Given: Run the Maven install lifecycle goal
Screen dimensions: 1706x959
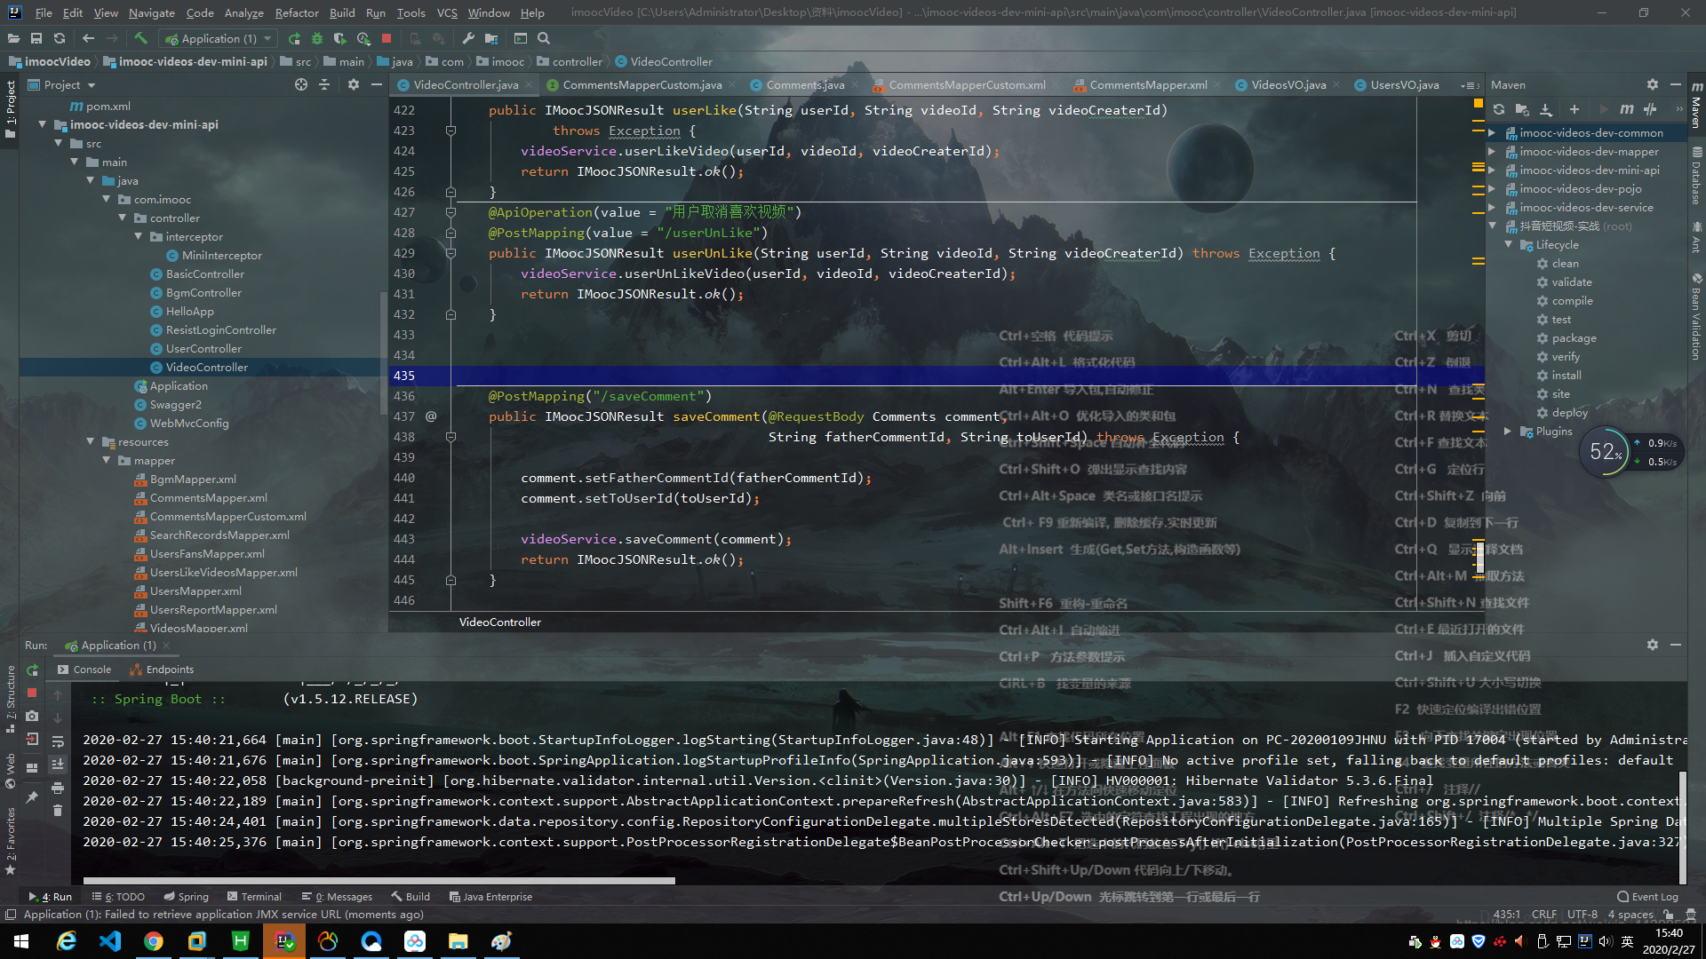Looking at the screenshot, I should tap(1566, 375).
